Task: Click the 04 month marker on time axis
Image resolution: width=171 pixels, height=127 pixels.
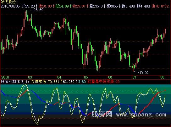Action: click(x=59, y=77)
